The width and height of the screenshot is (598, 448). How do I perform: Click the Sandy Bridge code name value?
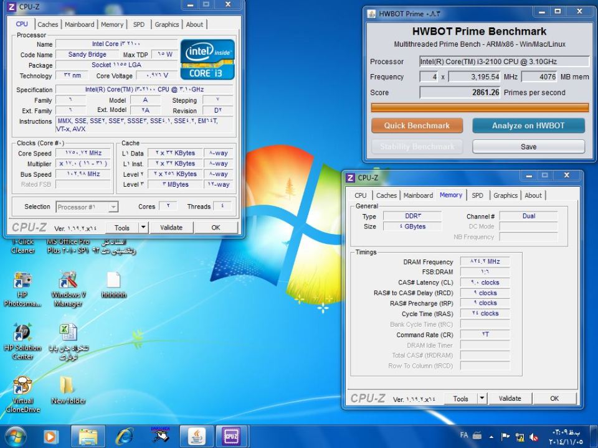click(87, 55)
